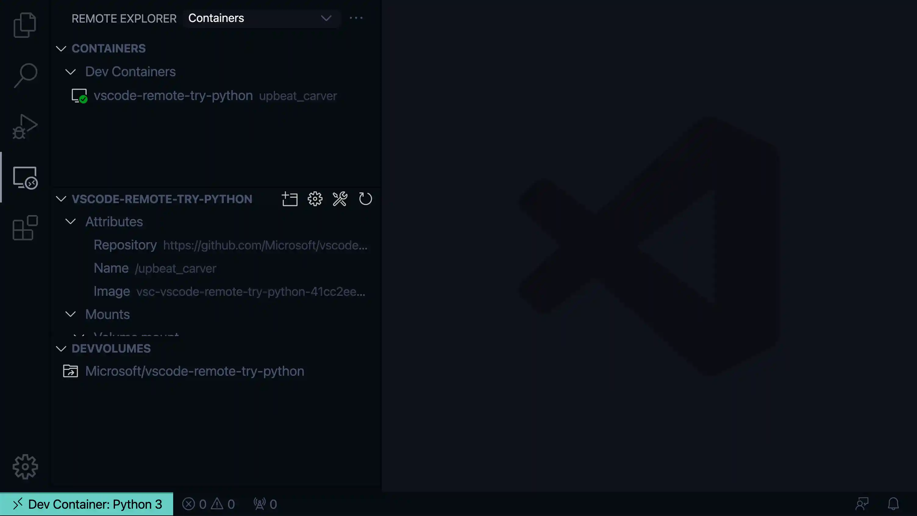Open the Extensions view
The image size is (917, 516).
pyautogui.click(x=25, y=228)
